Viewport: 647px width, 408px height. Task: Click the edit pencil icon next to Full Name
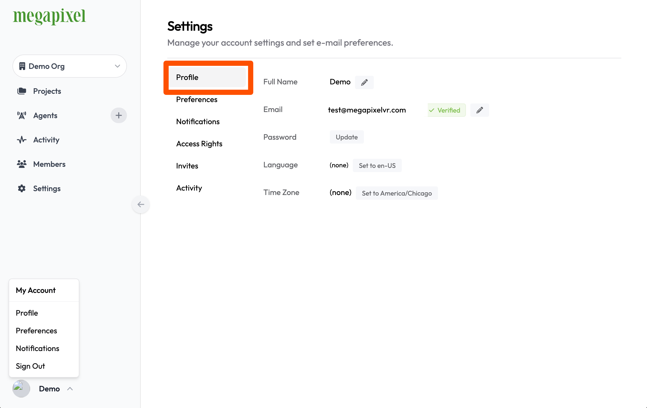click(x=364, y=82)
